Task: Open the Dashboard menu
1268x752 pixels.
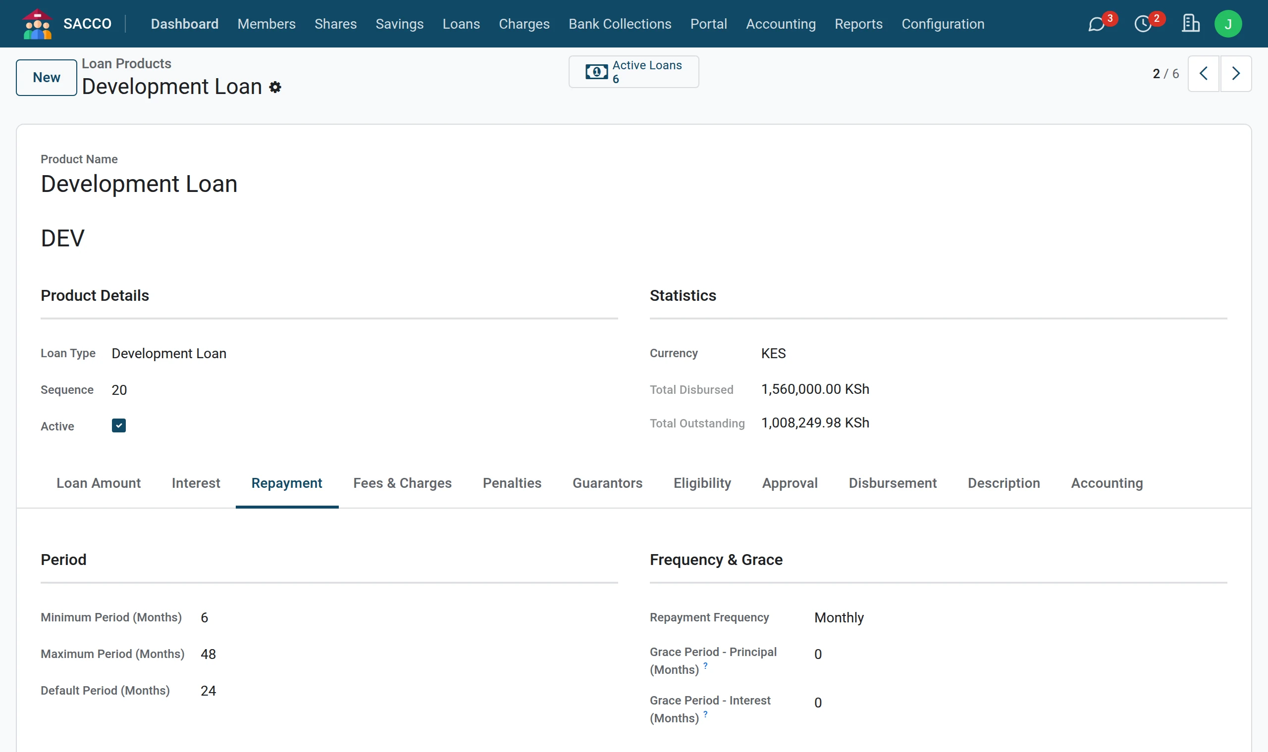Action: 185,24
